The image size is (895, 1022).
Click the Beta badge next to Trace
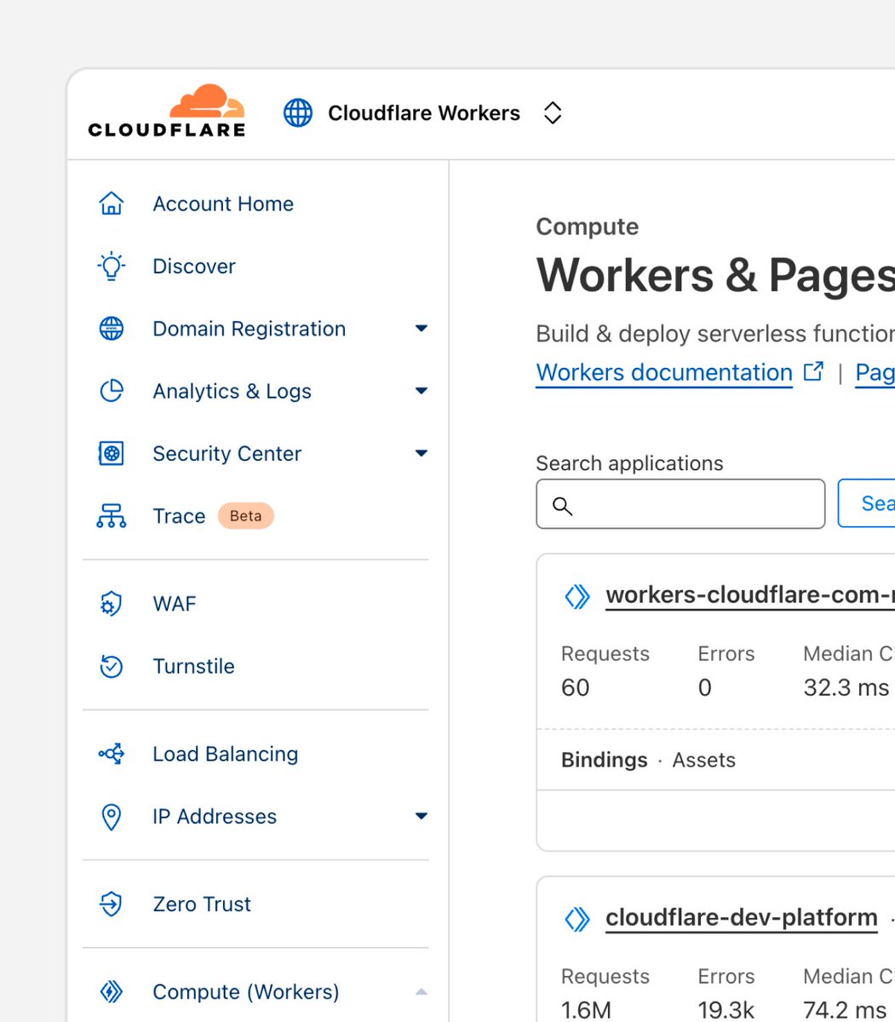[x=246, y=516]
